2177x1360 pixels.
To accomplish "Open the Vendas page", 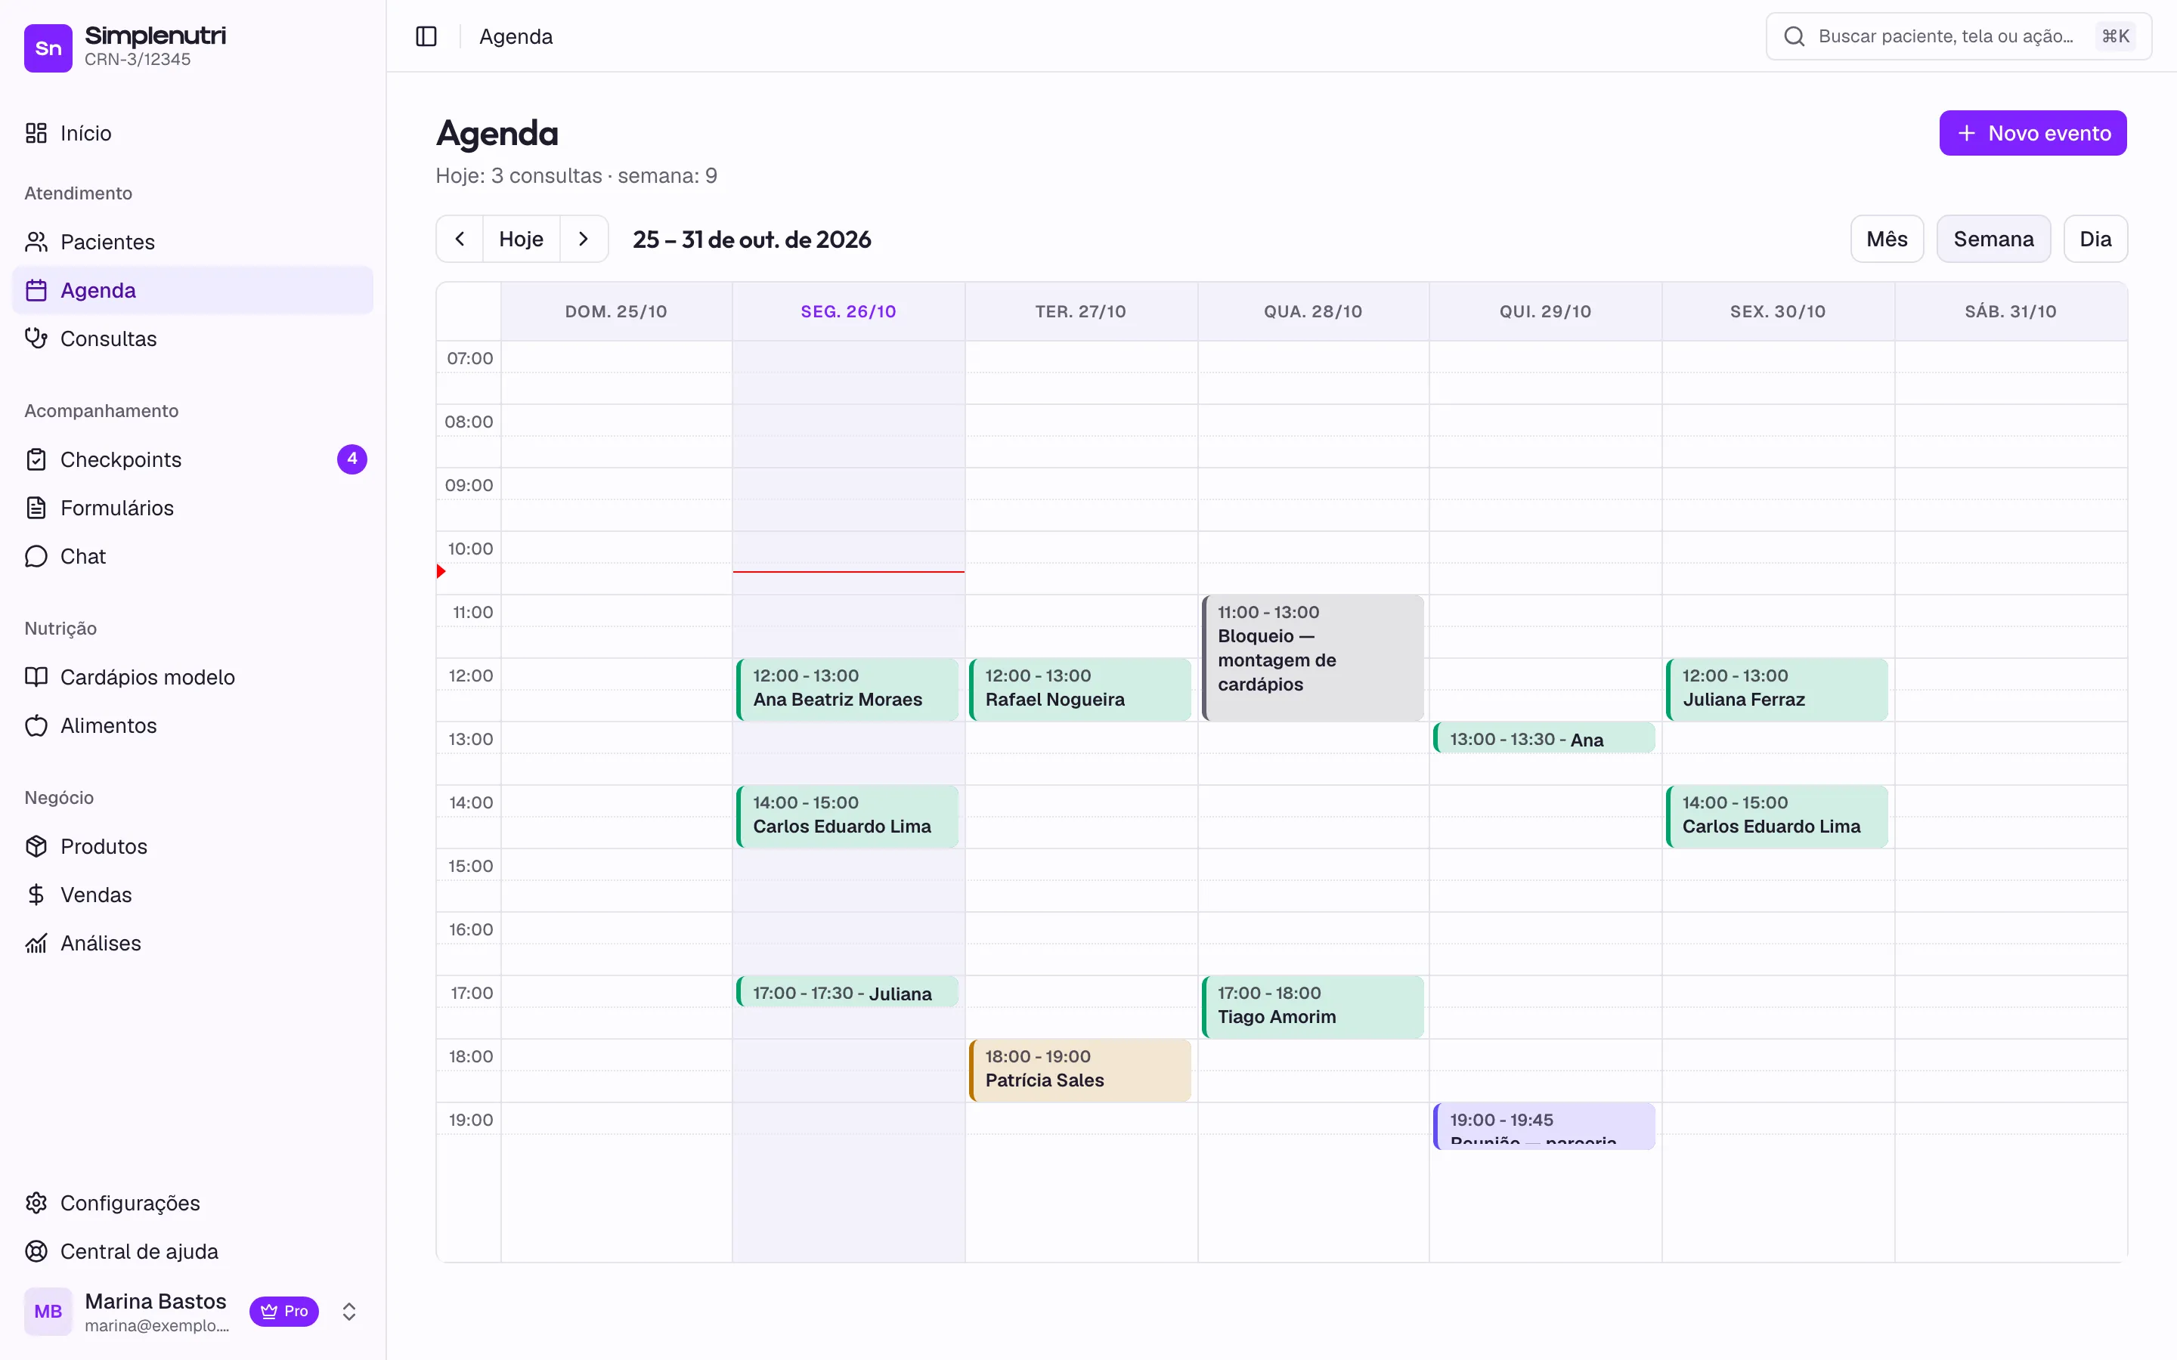I will (193, 895).
